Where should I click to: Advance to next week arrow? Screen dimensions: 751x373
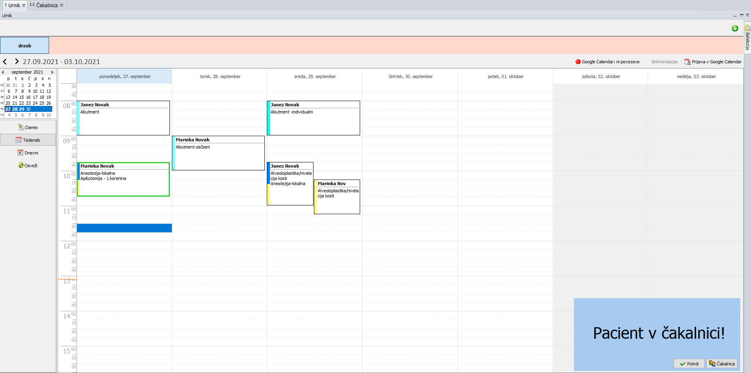coord(16,62)
